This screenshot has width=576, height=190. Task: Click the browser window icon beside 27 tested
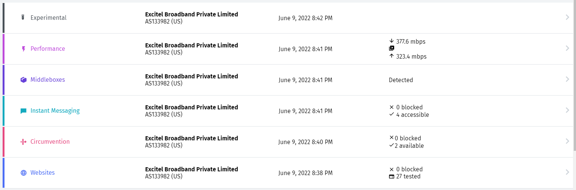[x=392, y=177]
